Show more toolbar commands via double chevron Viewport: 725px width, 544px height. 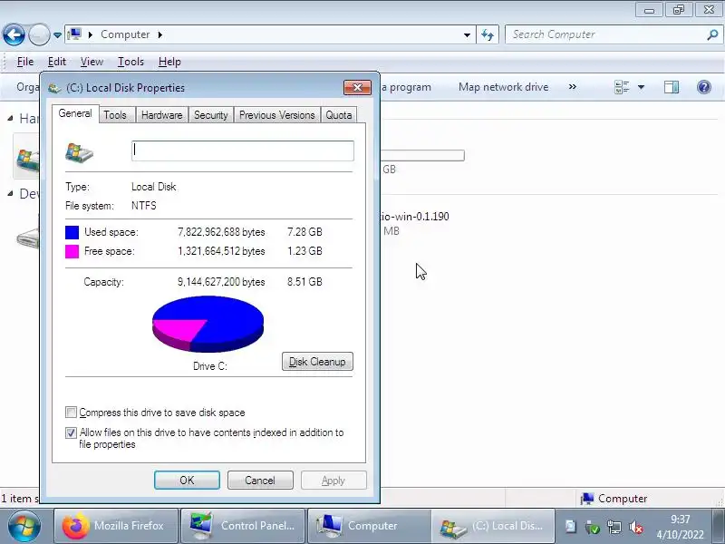[x=573, y=86]
